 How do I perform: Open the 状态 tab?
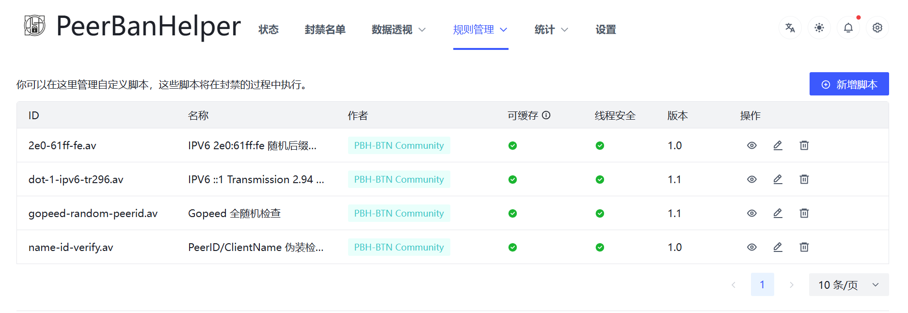pos(269,30)
